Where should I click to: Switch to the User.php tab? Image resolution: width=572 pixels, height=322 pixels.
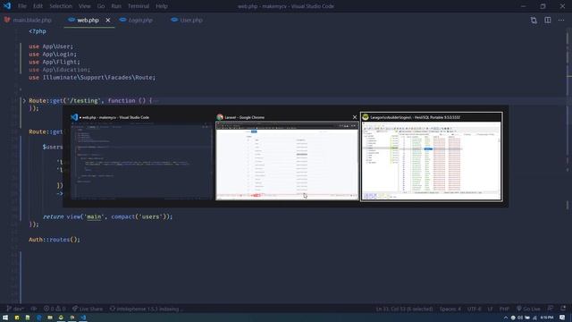pos(190,20)
